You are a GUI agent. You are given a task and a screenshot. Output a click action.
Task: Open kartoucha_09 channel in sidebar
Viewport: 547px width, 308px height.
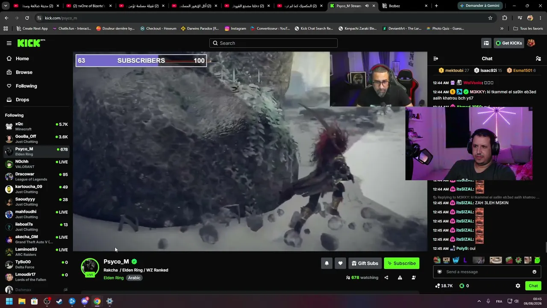coord(36,189)
